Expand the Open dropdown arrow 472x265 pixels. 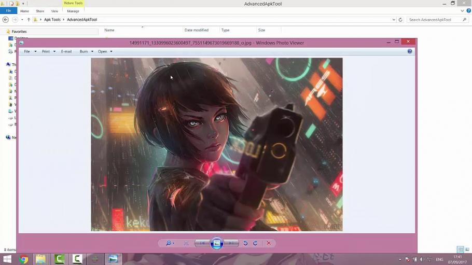click(111, 51)
